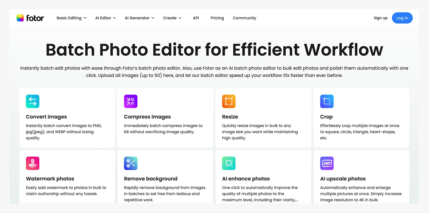Click the pink Watermark stamp icon
The image size is (429, 213).
click(x=32, y=163)
